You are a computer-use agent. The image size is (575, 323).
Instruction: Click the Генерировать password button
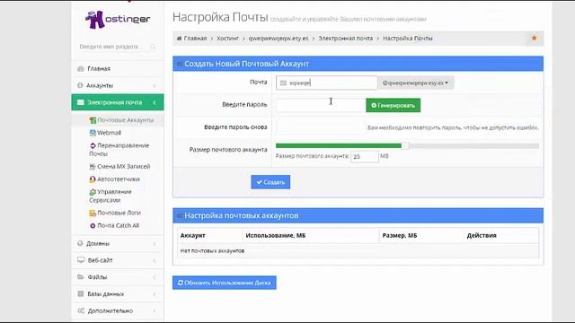pos(394,106)
